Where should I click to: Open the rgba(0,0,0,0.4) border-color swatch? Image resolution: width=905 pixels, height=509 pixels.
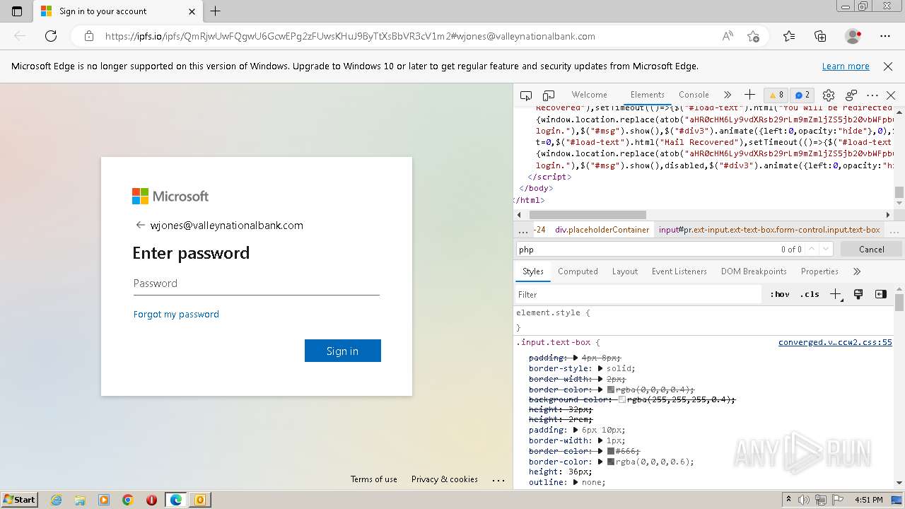(611, 390)
